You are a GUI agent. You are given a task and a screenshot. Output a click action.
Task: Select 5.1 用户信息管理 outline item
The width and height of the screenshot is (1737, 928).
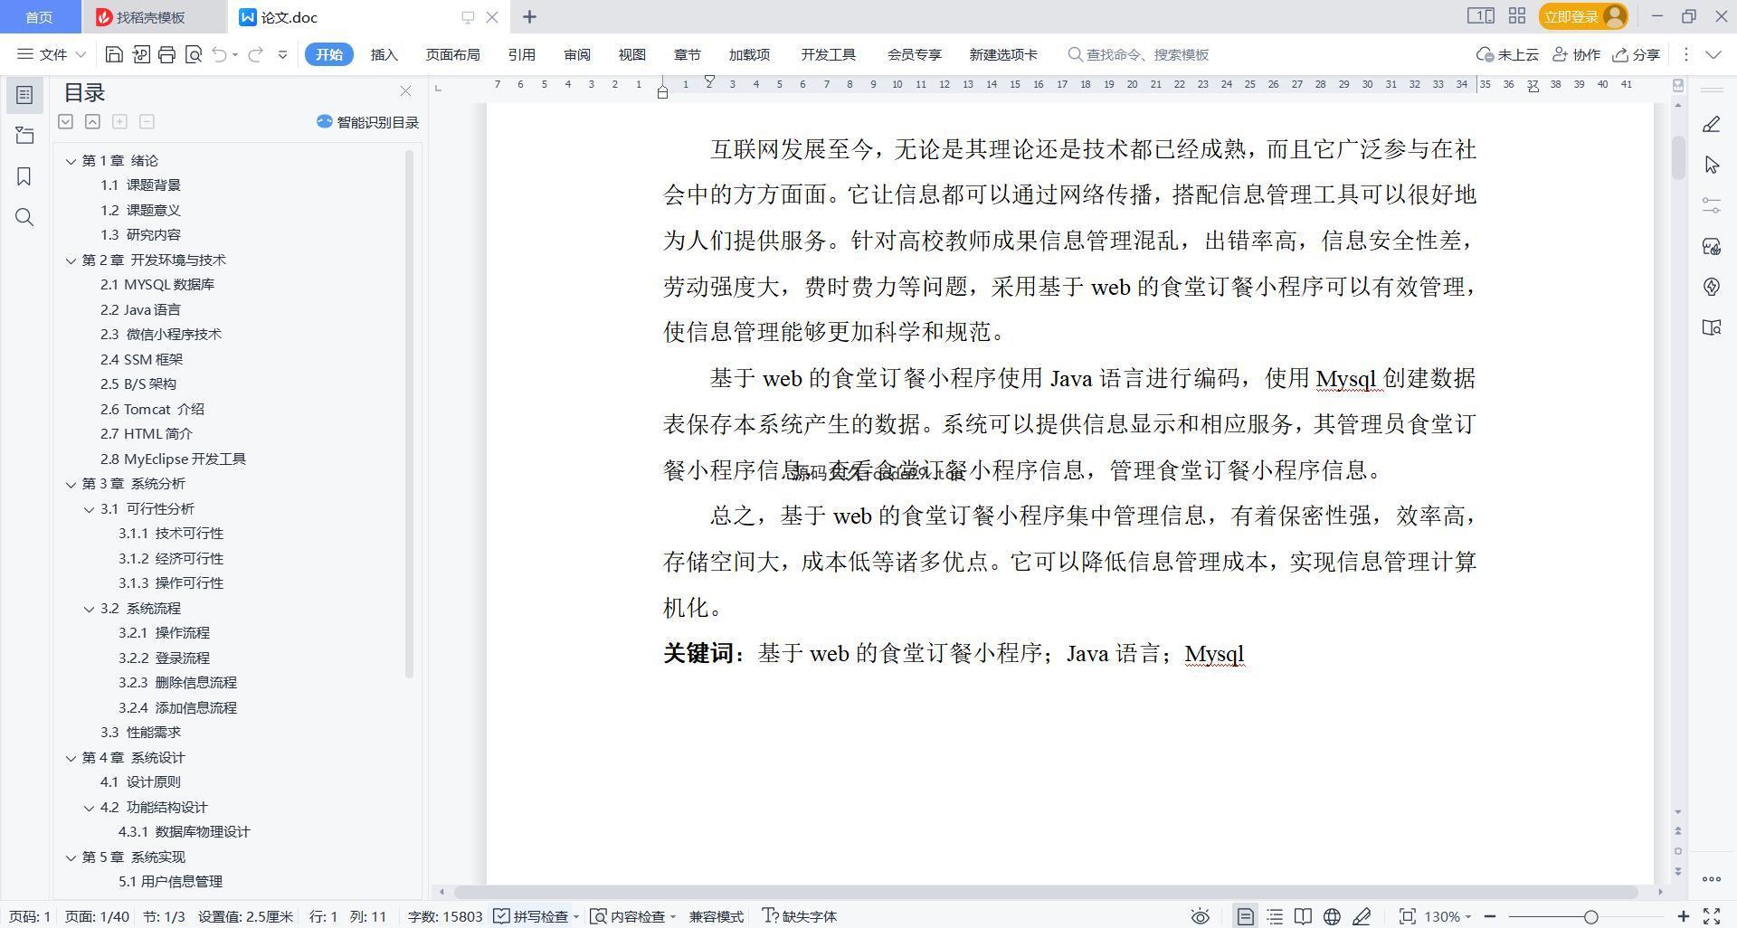coord(170,882)
